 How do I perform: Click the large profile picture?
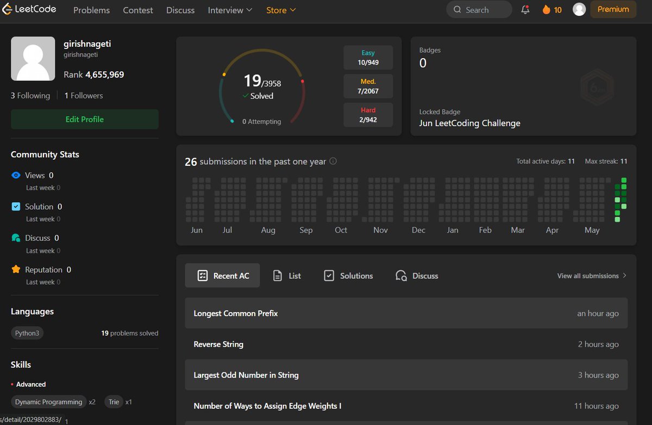33,59
